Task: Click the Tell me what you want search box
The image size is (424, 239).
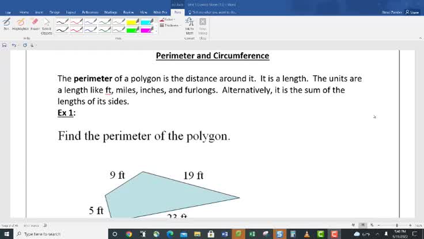Action: coord(212,11)
